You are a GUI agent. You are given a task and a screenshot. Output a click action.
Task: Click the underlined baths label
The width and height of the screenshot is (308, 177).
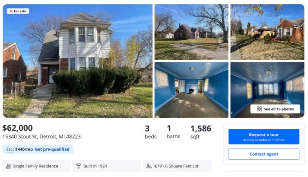[173, 136]
